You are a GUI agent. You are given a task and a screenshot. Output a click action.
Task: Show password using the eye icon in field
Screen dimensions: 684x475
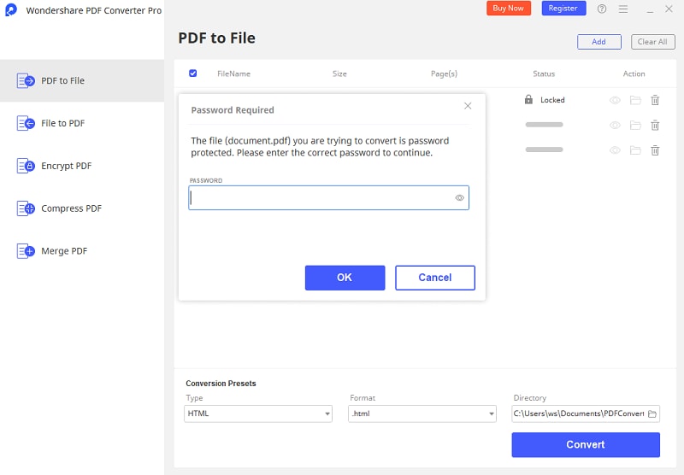(459, 198)
